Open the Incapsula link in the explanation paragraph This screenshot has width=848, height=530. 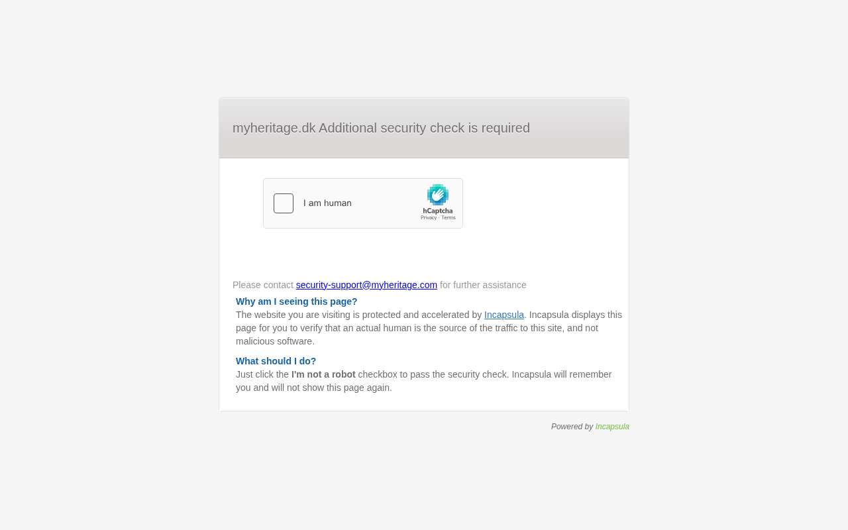point(504,315)
